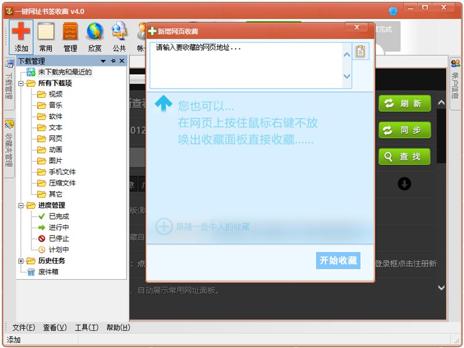Click the circled plus follow icon
This screenshot has height=348, width=464.
[164, 226]
